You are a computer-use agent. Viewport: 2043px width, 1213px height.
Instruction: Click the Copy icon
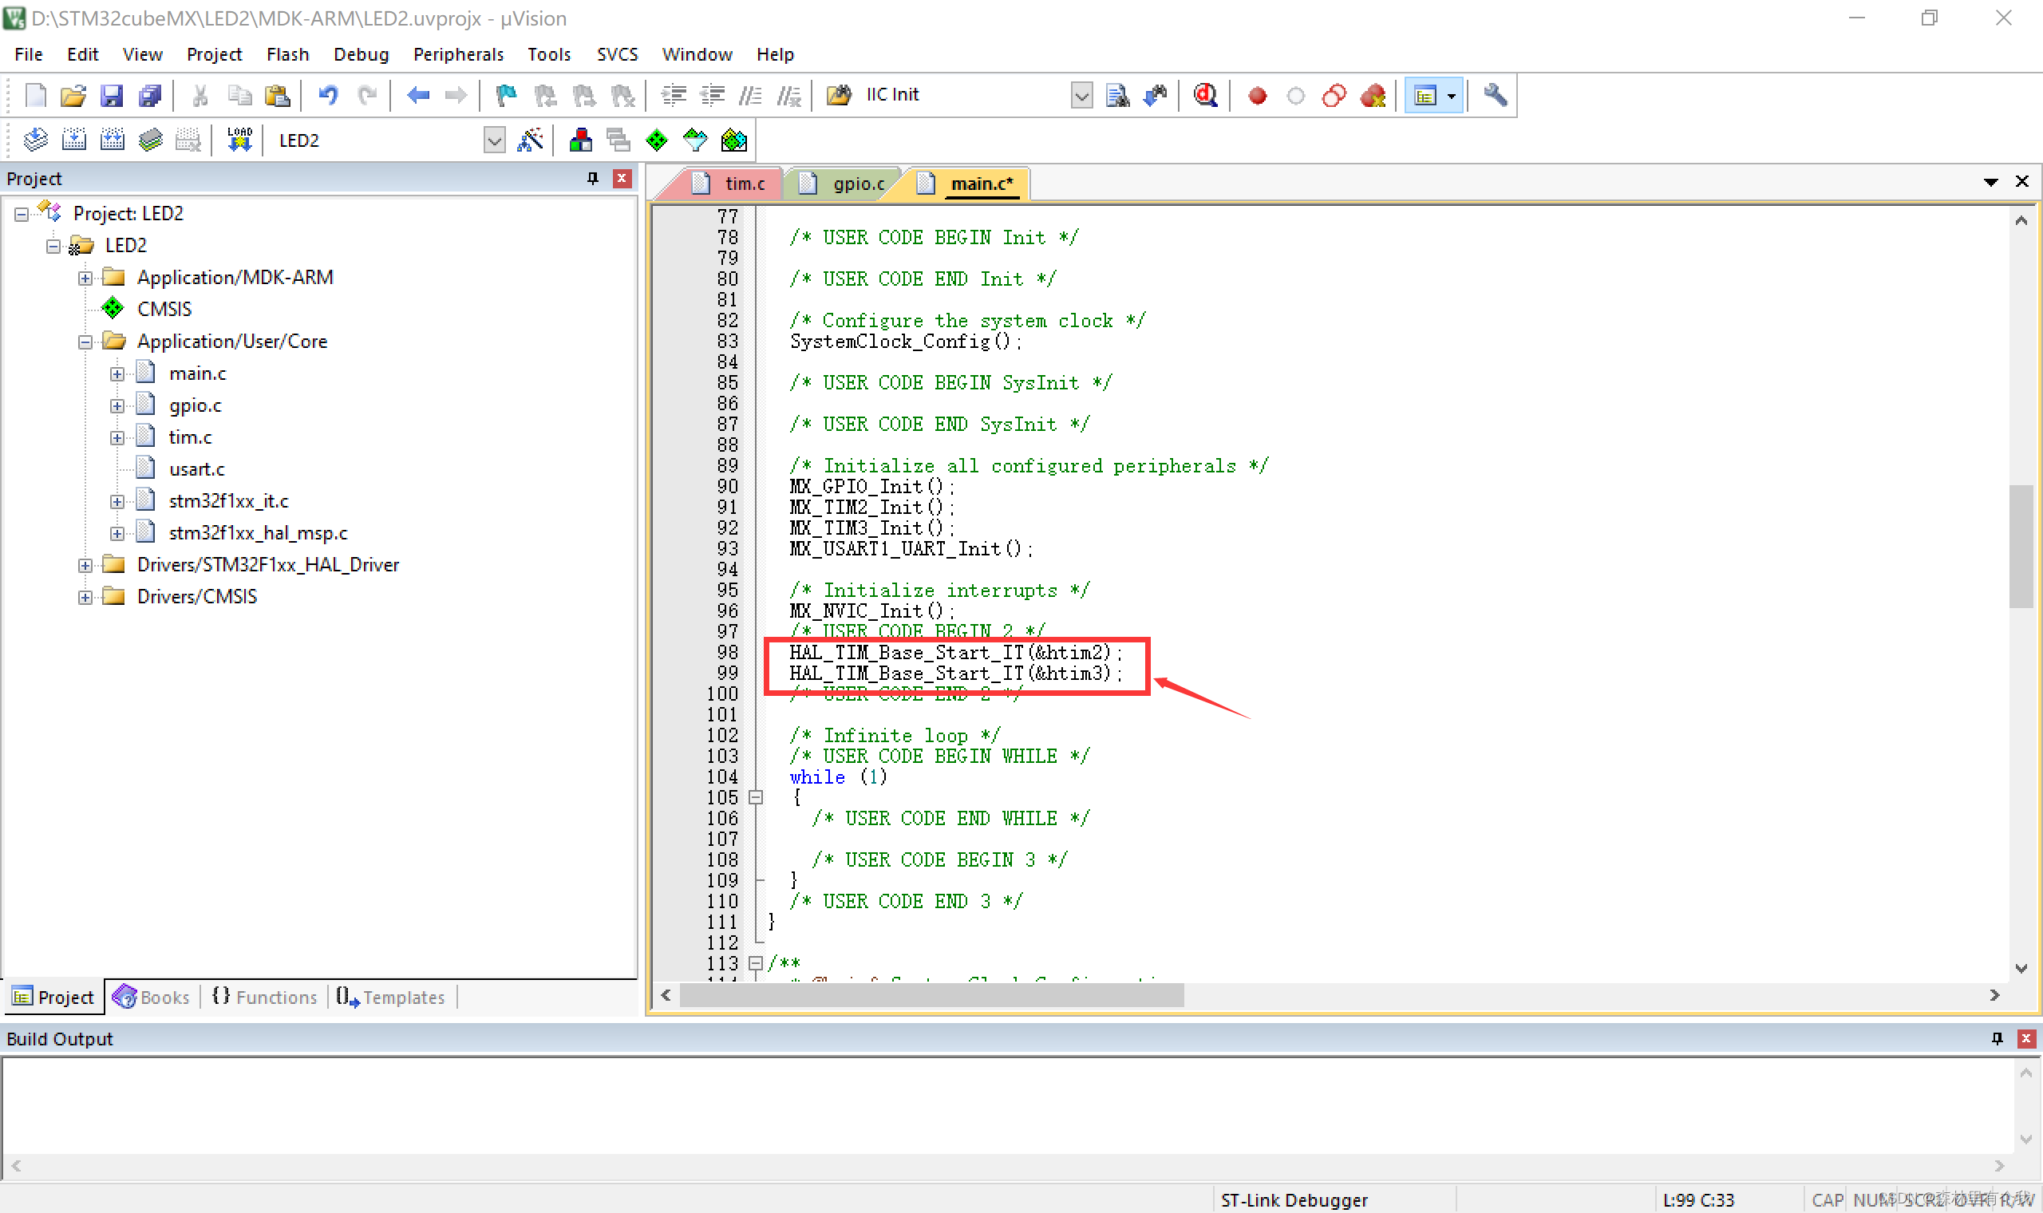click(239, 96)
